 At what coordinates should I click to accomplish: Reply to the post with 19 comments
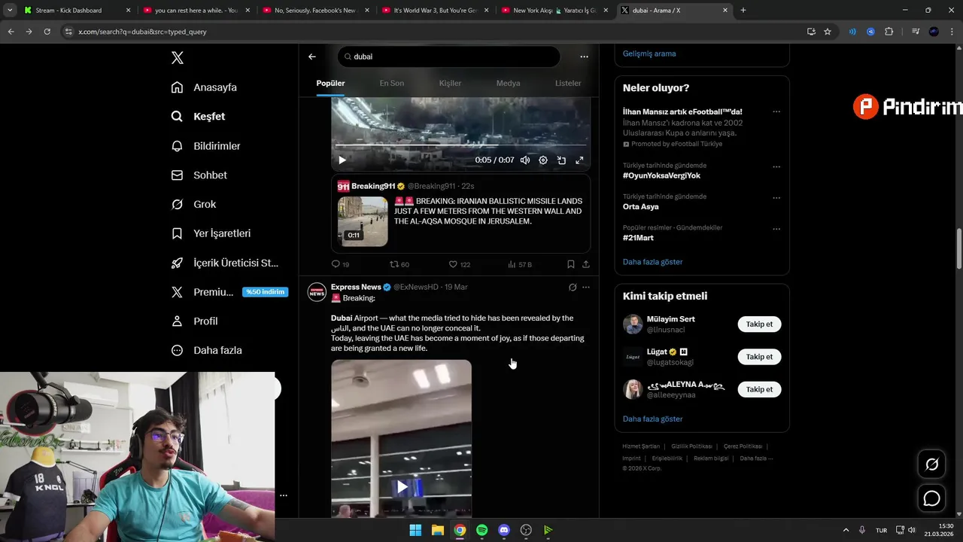[x=340, y=264]
